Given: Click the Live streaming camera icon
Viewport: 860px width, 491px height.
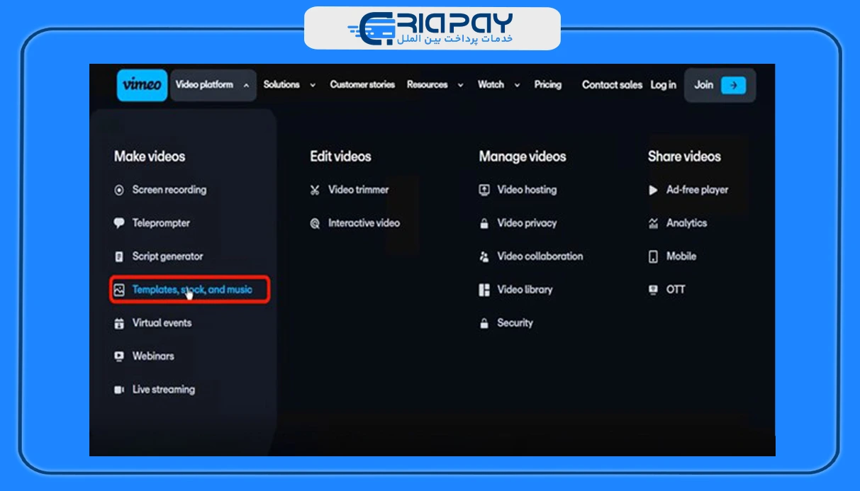Looking at the screenshot, I should point(119,390).
